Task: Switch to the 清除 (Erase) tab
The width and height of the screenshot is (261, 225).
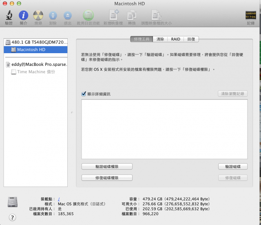Action: click(160, 39)
